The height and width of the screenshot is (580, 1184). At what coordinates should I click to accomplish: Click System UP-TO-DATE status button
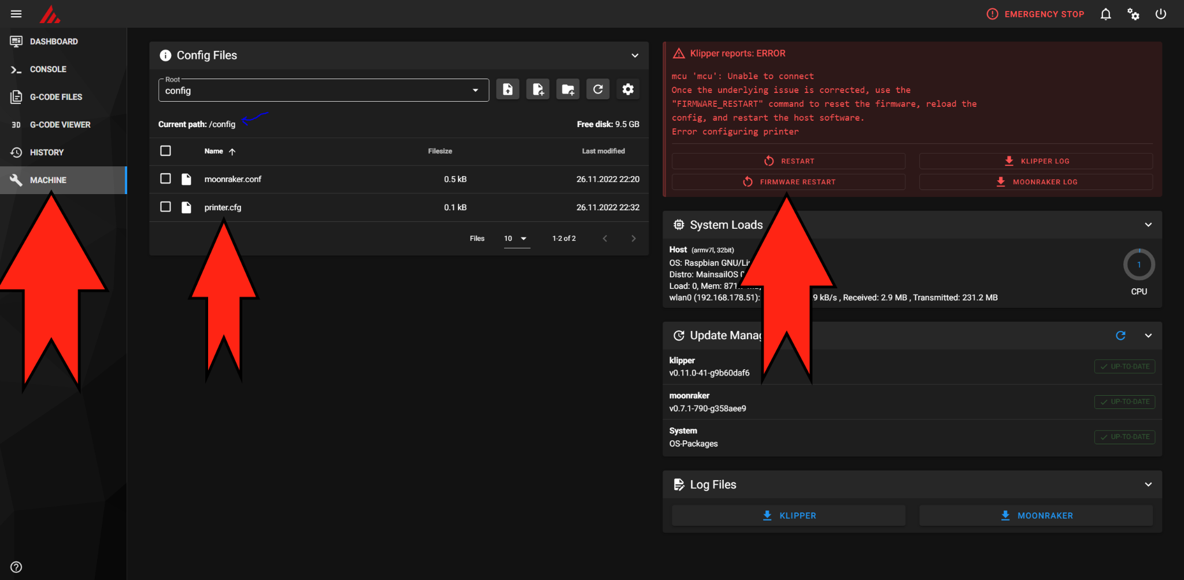tap(1124, 437)
